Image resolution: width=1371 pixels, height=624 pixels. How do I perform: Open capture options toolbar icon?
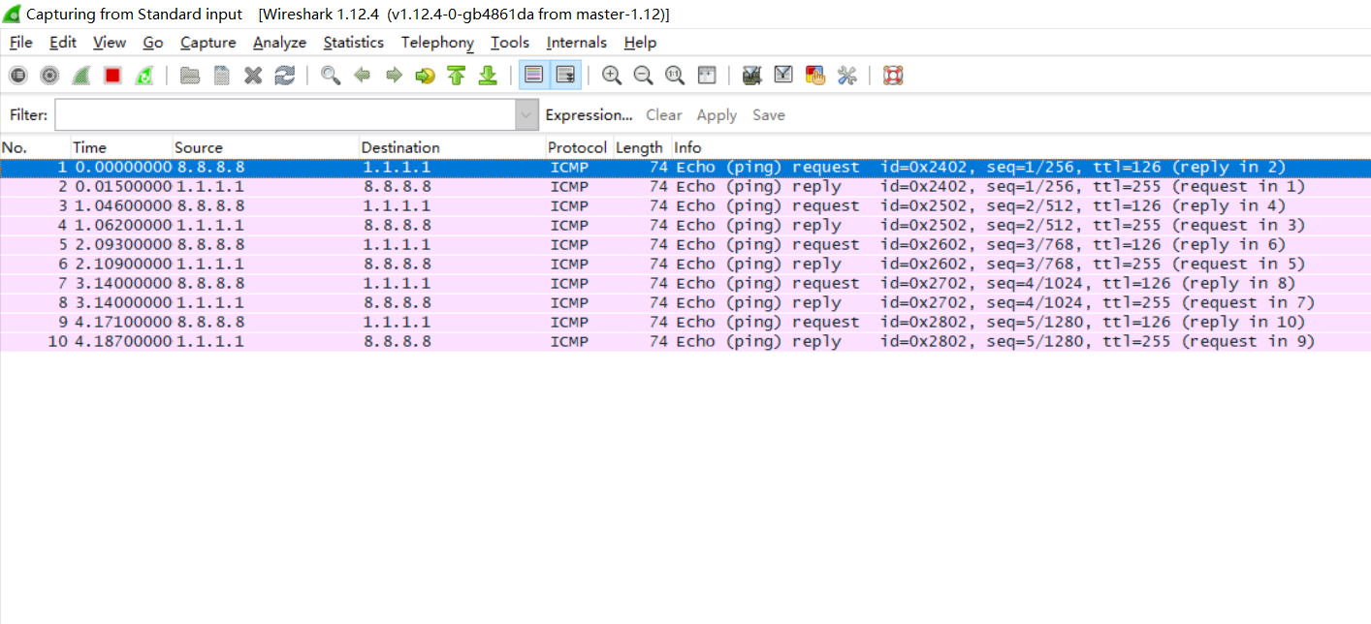(x=49, y=76)
